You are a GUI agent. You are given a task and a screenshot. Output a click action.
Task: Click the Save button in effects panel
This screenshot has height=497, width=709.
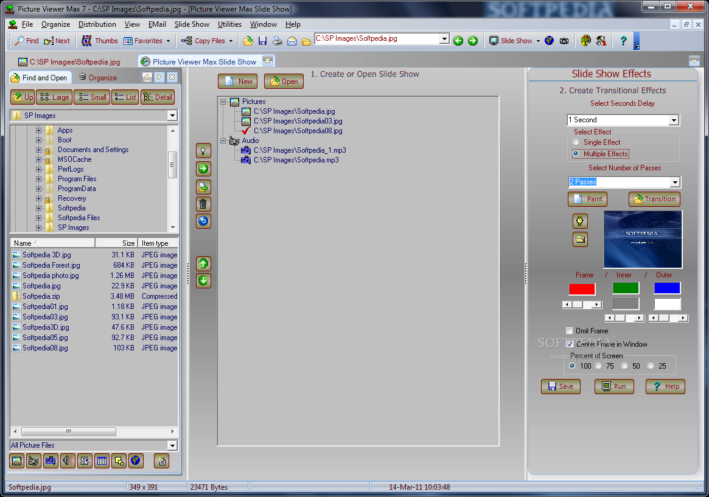click(x=561, y=387)
